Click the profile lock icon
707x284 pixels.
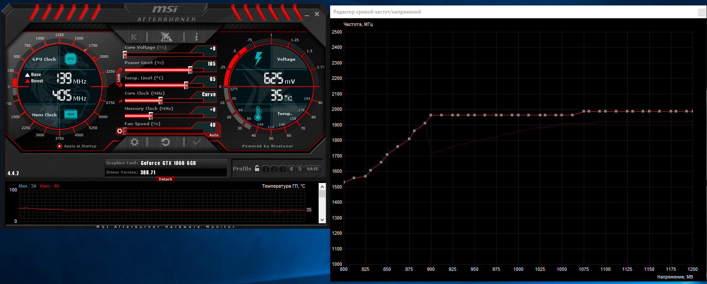point(257,168)
